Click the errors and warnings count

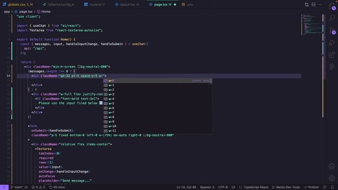[38, 187]
